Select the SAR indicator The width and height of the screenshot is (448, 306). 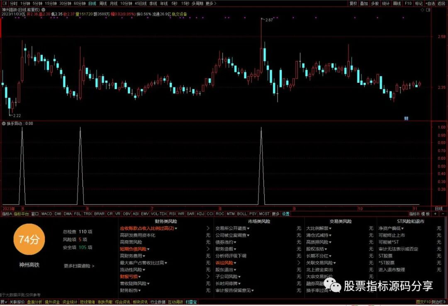point(190,214)
